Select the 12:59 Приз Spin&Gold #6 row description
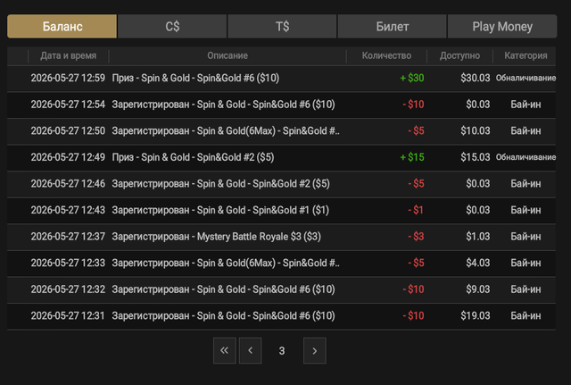 pyautogui.click(x=195, y=78)
